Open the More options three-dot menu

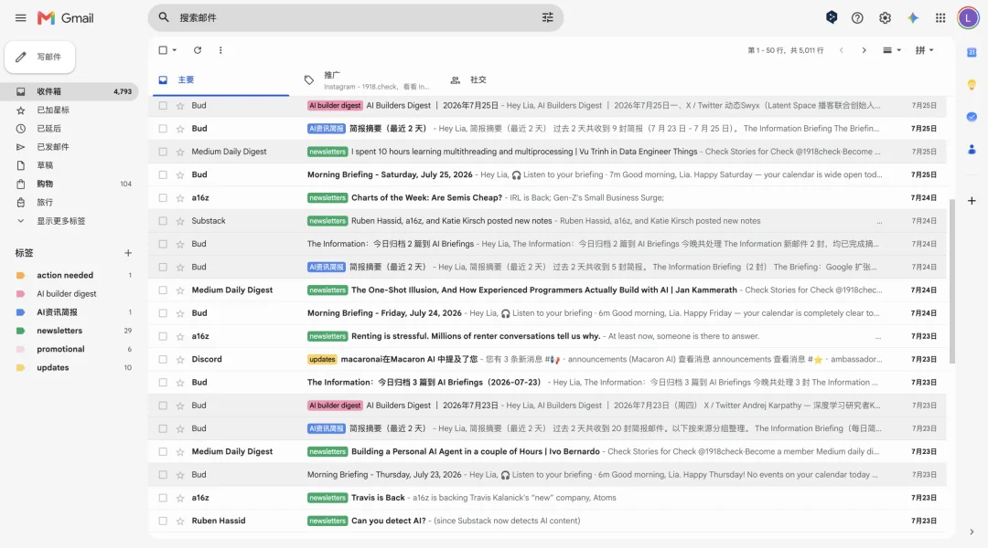[x=220, y=50]
